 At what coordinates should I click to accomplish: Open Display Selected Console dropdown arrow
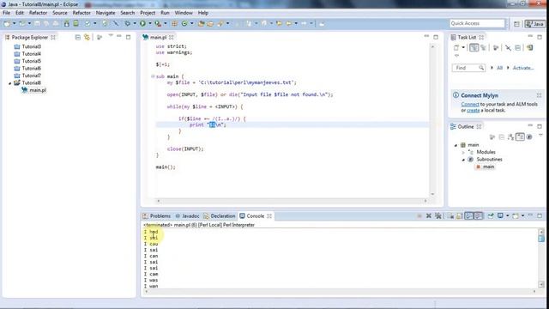click(507, 215)
